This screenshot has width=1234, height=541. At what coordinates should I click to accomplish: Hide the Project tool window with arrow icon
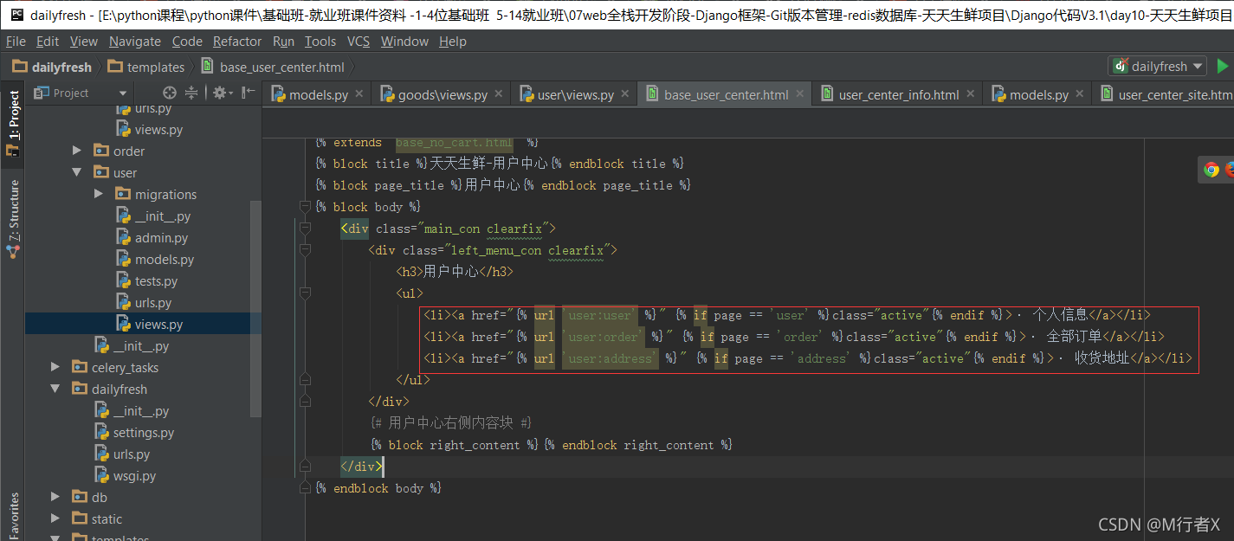tap(246, 93)
